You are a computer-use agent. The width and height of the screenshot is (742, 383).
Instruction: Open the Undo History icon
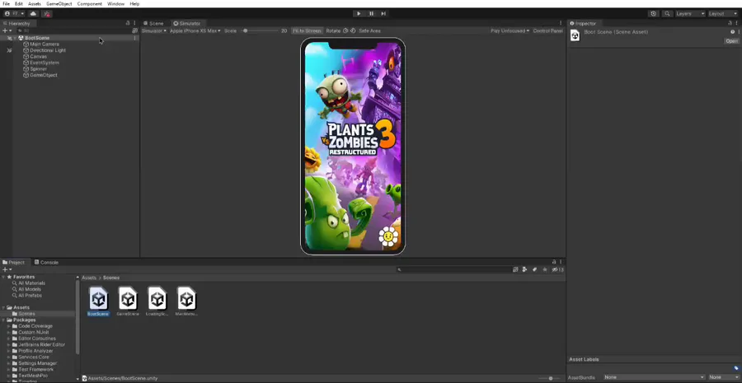(654, 14)
